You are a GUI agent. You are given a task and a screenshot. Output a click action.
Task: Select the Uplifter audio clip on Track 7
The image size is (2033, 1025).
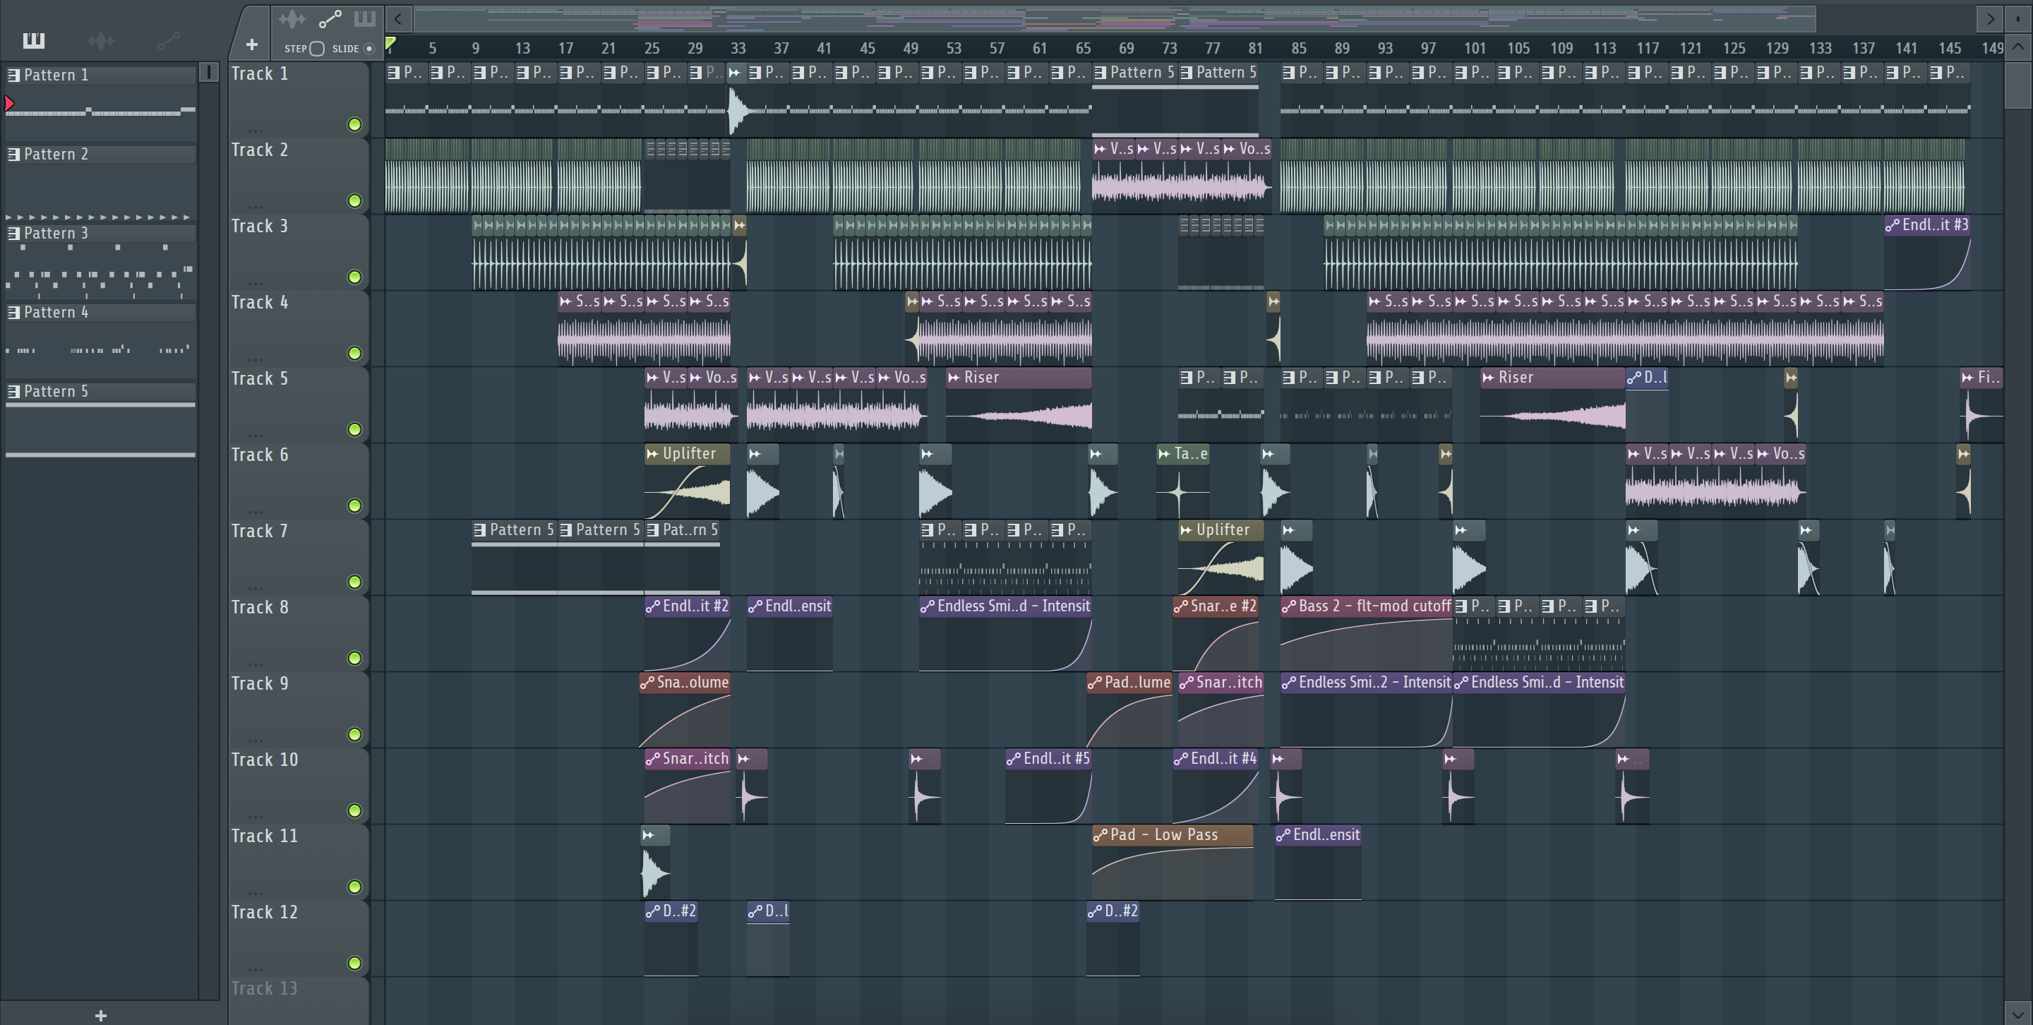(1221, 558)
